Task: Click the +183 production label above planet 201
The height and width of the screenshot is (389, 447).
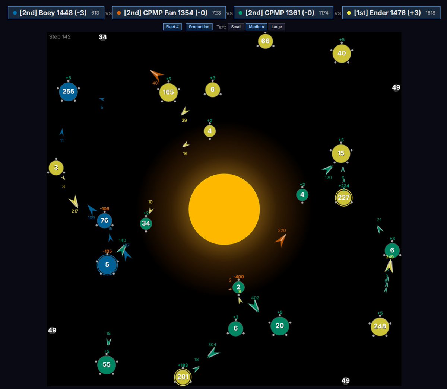Action: tap(183, 365)
